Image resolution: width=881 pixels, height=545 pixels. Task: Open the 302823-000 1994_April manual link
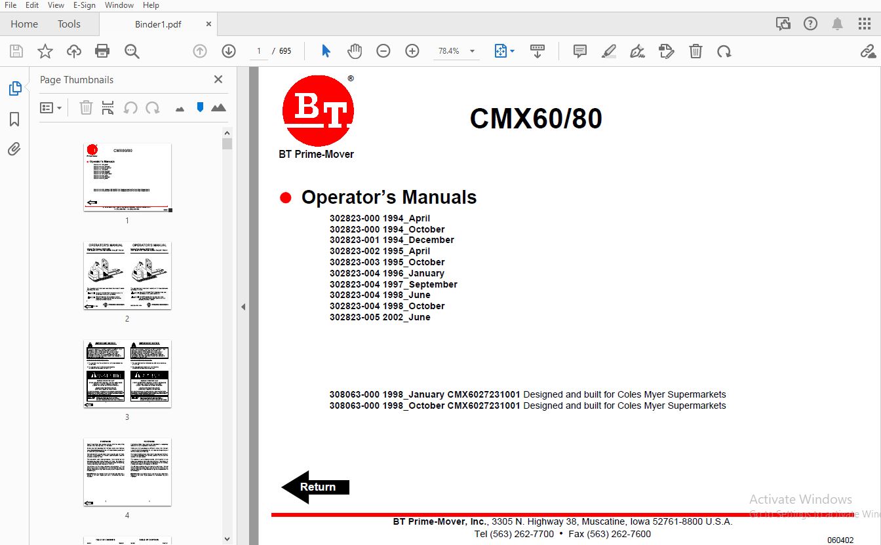tap(380, 218)
